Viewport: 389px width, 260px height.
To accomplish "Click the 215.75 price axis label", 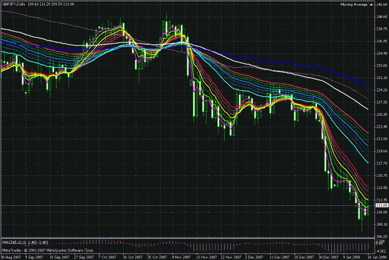I will click(x=383, y=175).
